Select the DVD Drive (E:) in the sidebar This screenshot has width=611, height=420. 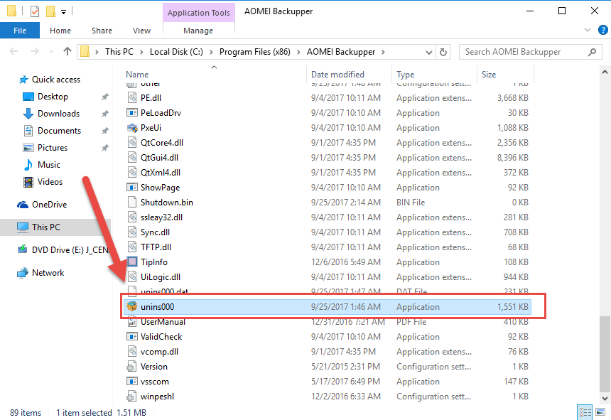[60, 249]
